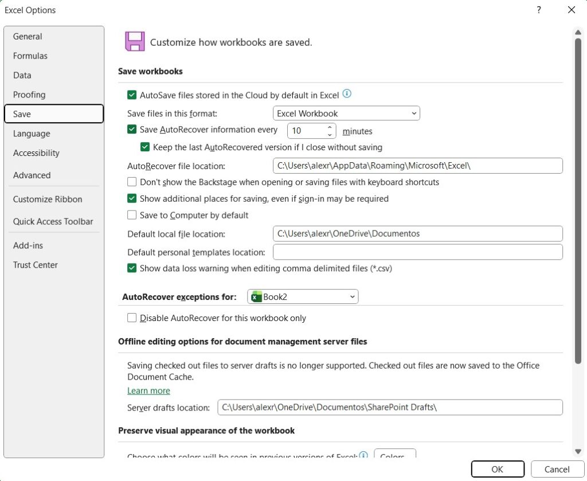This screenshot has width=587, height=481.
Task: Increase AutoRecover minutes with the up spinner
Action: coord(330,127)
